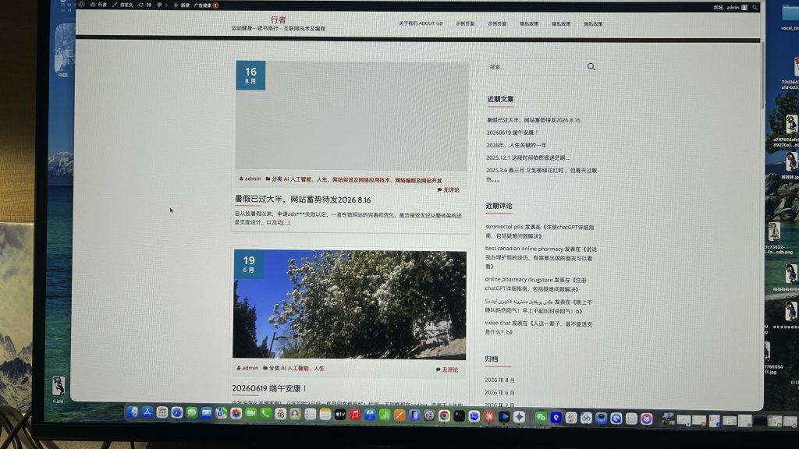799x449 pixels.
Task: Open WeChat from the Dock
Action: (541, 417)
